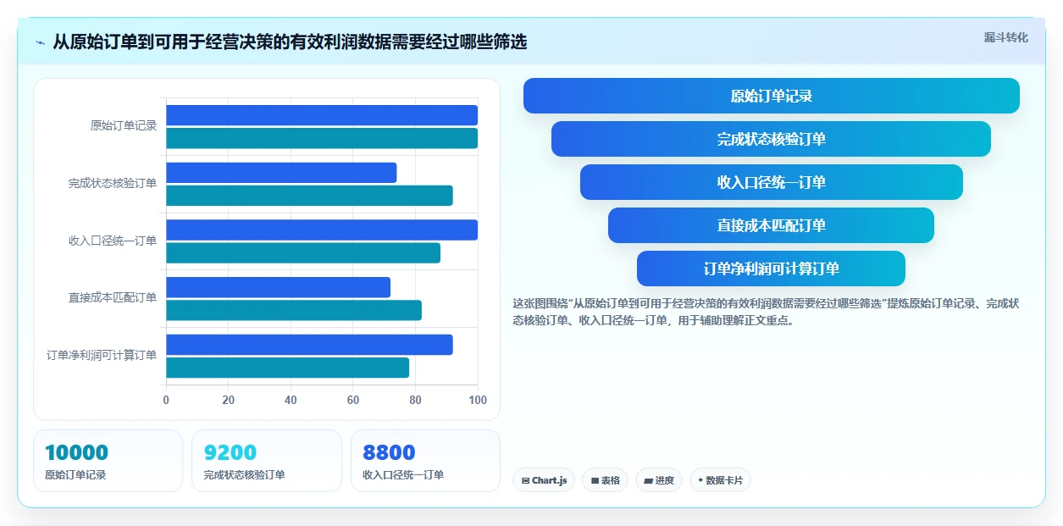The height and width of the screenshot is (526, 1063).
Task: Click the x-axis tick value 100
Action: (x=478, y=400)
